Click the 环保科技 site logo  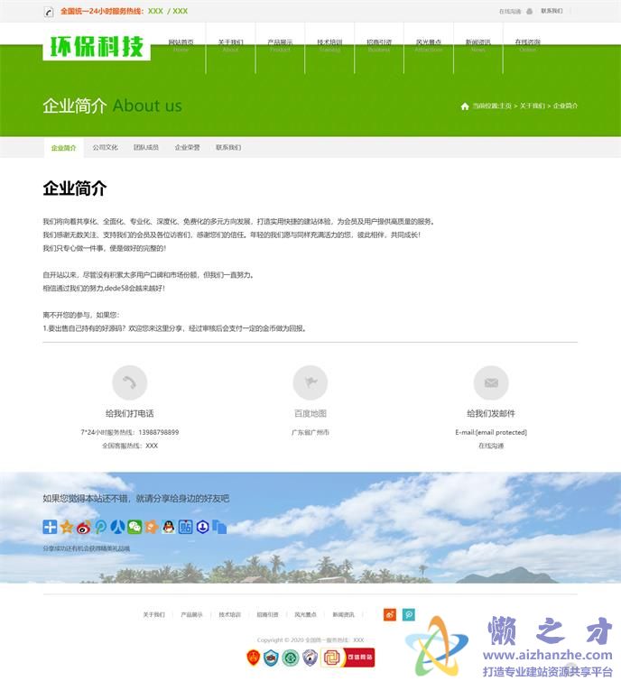tap(97, 46)
